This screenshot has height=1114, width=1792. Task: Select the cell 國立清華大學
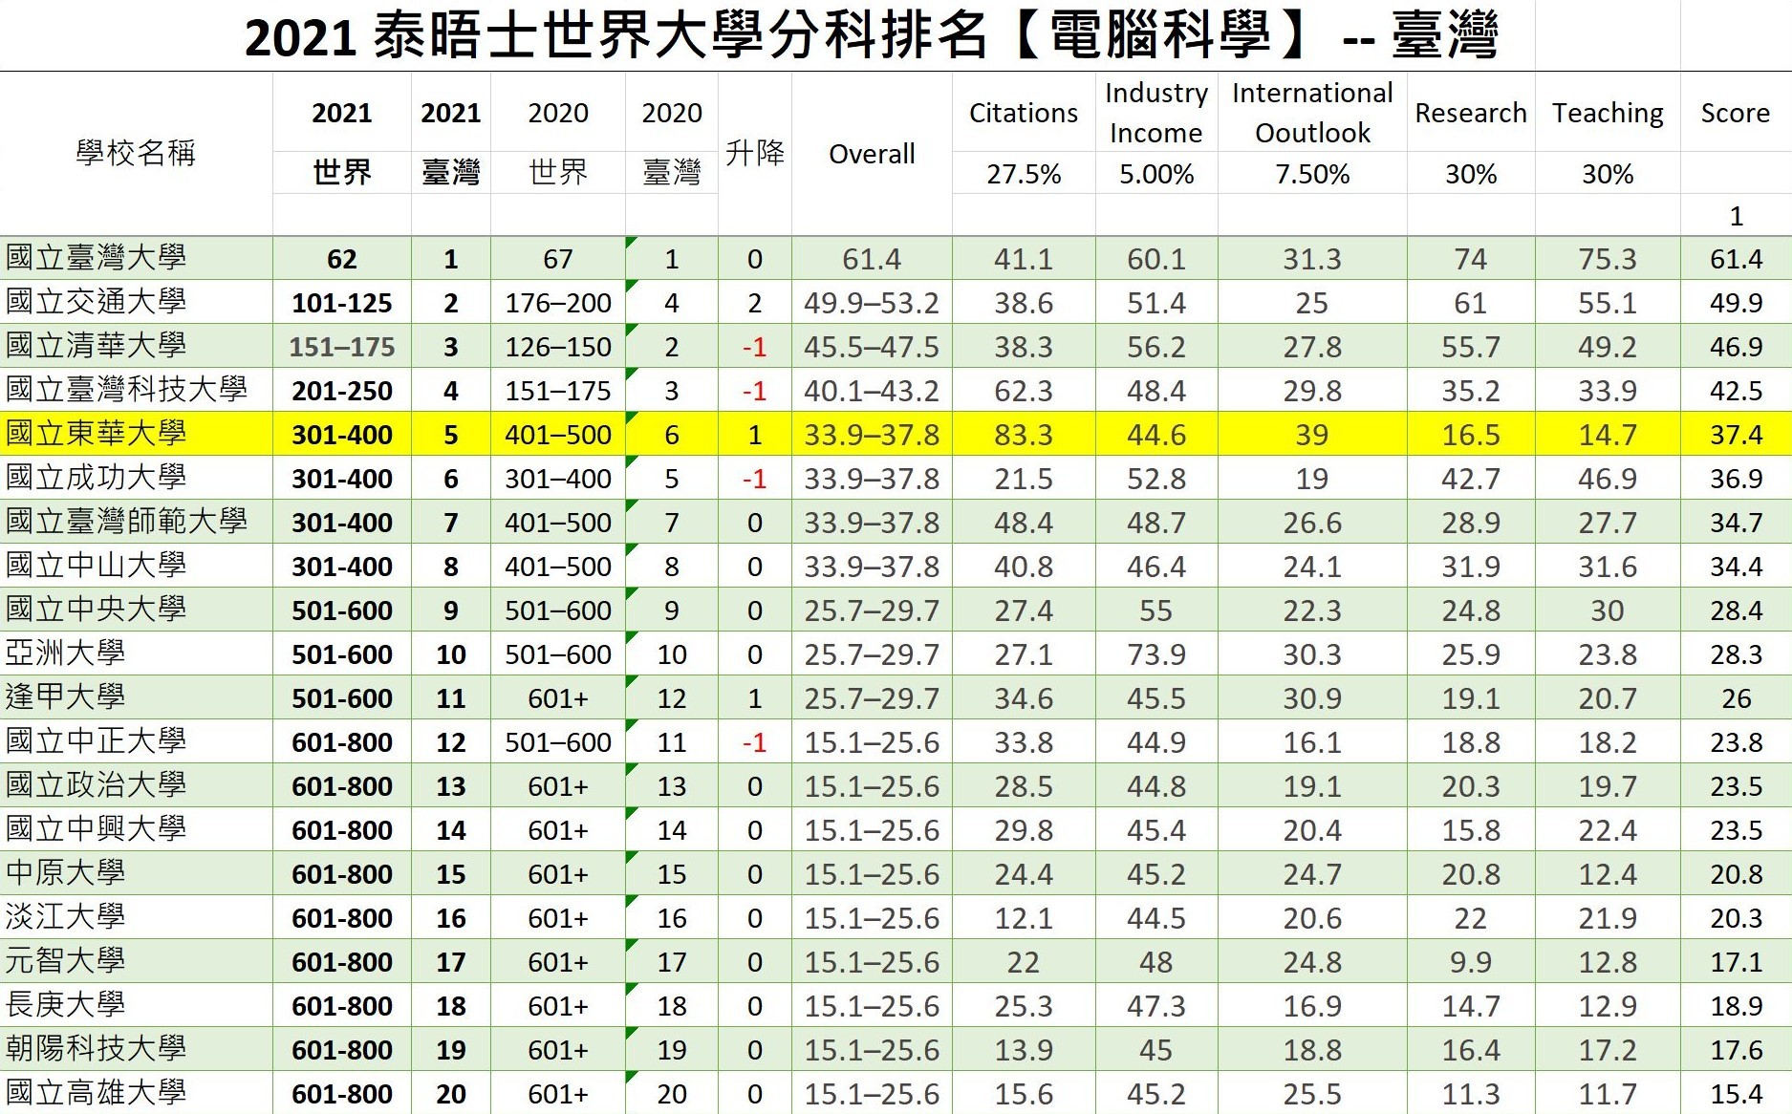coord(136,346)
